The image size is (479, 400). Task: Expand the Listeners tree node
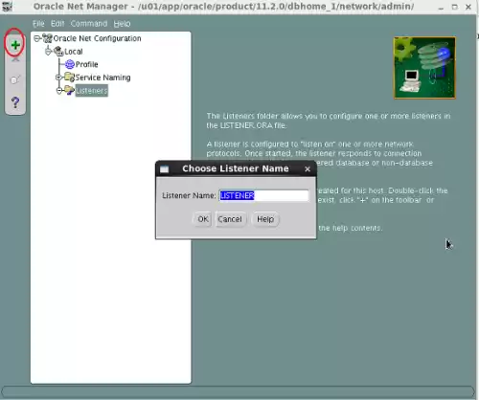pyautogui.click(x=59, y=91)
